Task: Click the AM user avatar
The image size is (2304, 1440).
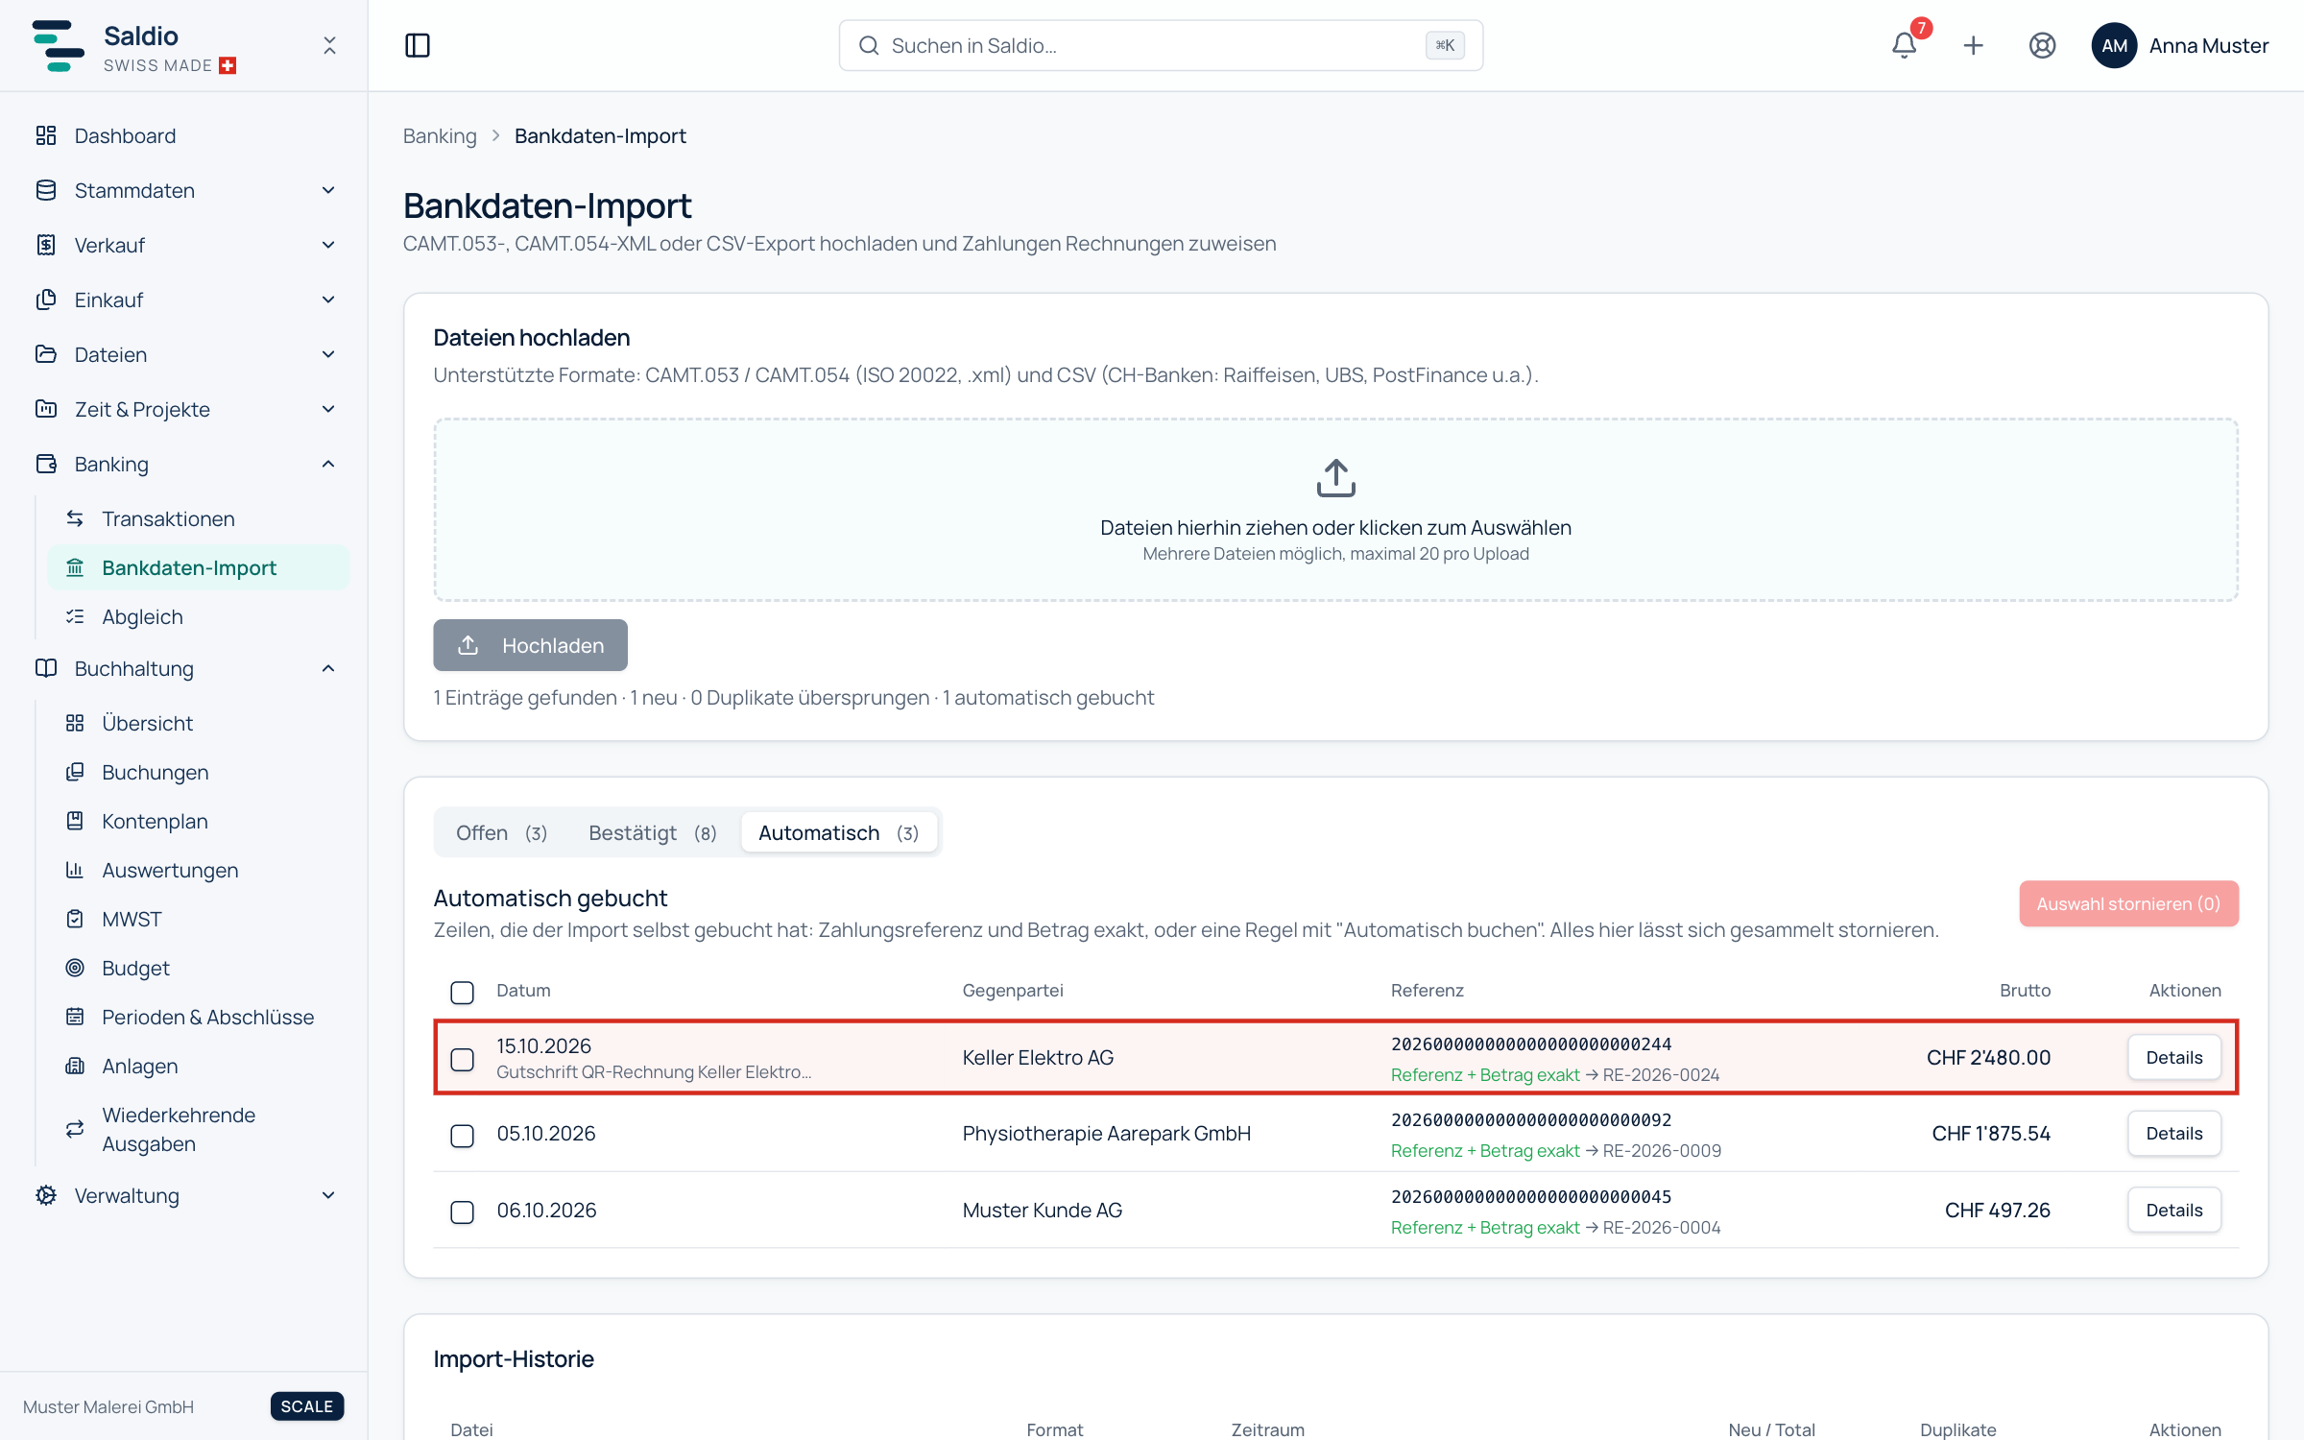Action: click(x=2114, y=45)
